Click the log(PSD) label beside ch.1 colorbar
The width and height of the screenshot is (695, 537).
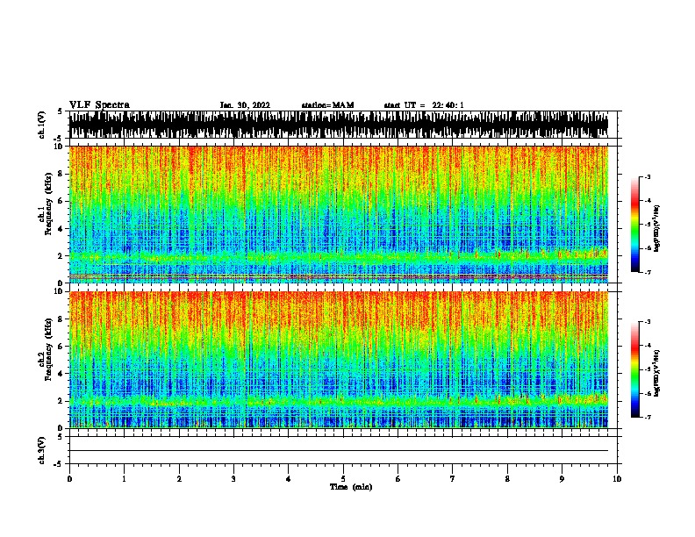(657, 229)
